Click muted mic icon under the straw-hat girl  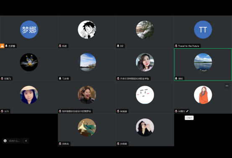click(x=2, y=111)
